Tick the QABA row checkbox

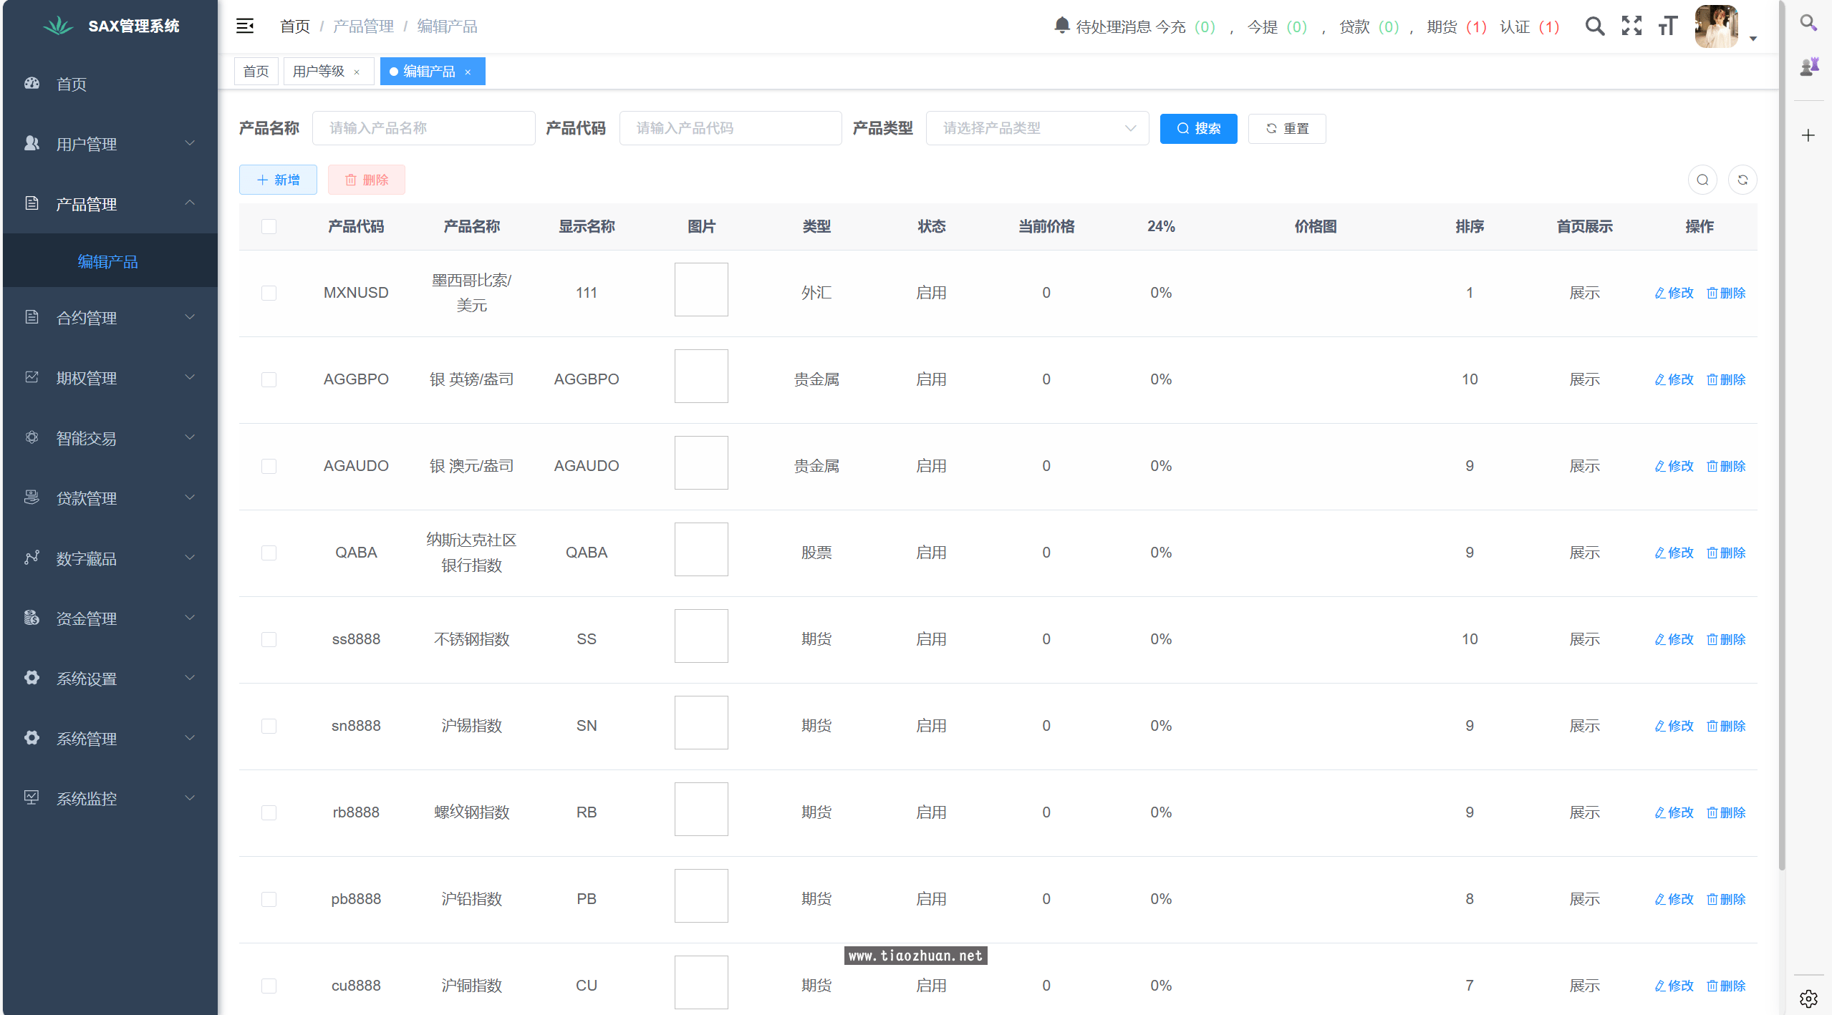point(269,553)
